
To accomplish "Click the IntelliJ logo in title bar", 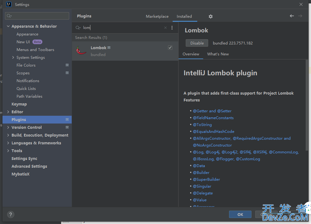I will tap(8, 4).
